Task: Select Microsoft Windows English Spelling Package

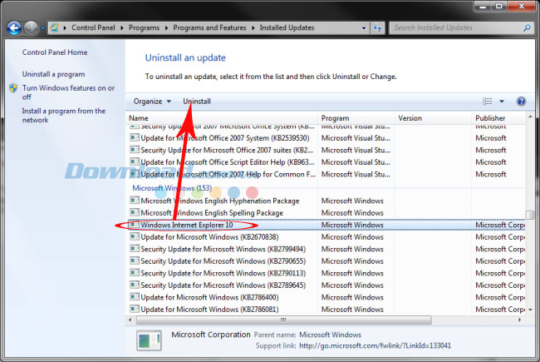Action: (x=212, y=213)
